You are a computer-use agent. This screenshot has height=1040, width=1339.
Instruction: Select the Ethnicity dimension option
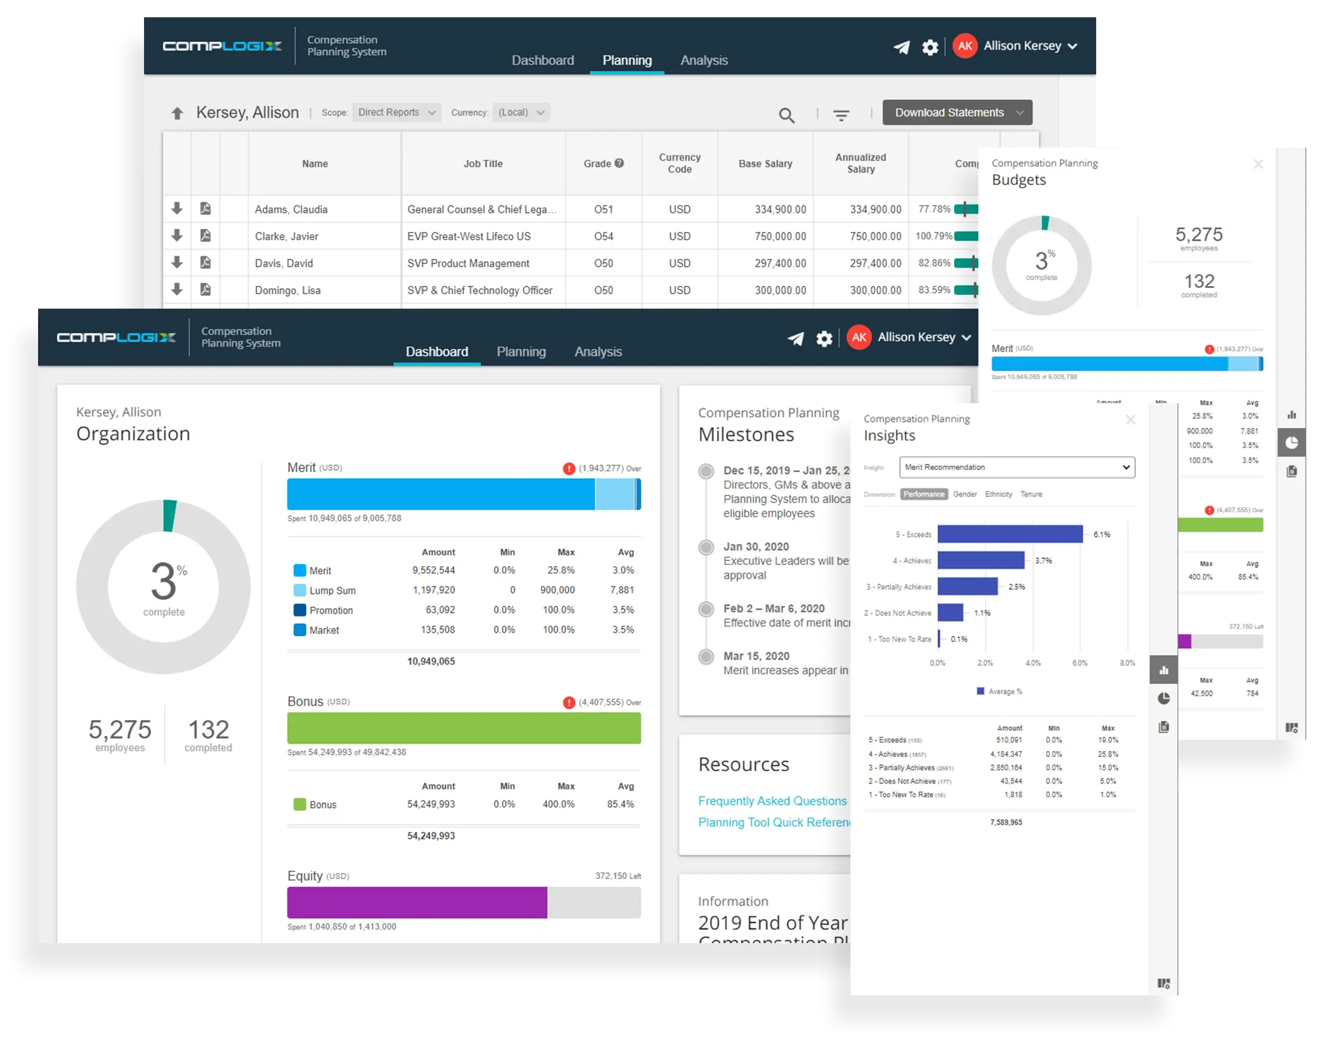998,494
